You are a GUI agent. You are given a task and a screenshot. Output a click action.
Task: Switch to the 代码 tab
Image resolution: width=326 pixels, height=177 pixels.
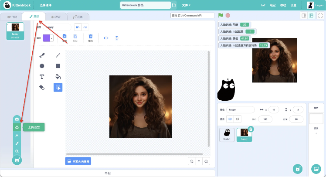pyautogui.click(x=12, y=17)
